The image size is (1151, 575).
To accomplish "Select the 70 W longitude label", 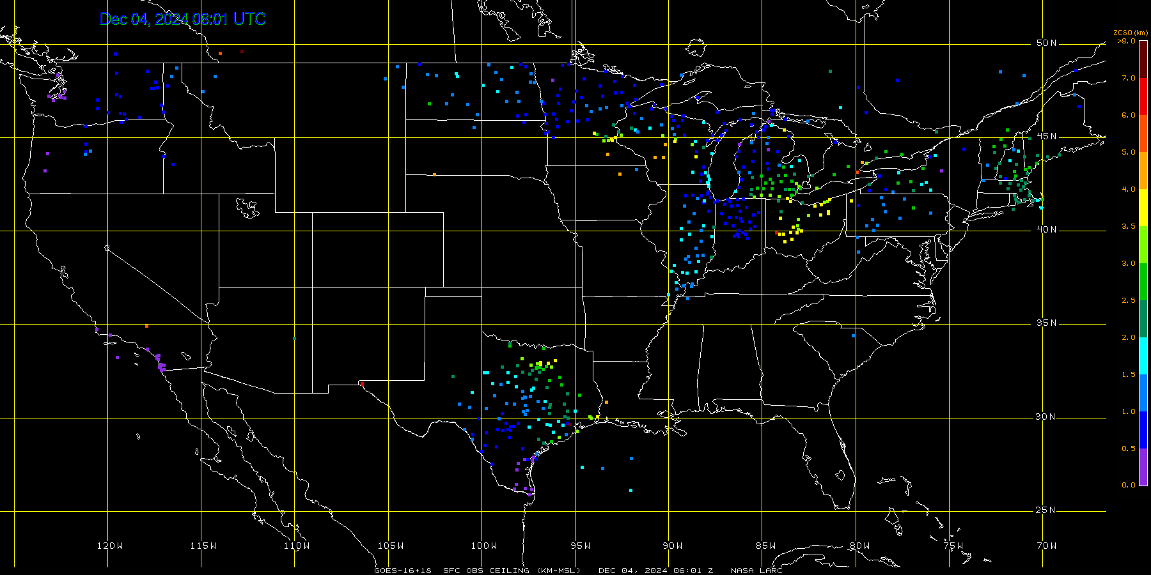I will pos(1047,546).
